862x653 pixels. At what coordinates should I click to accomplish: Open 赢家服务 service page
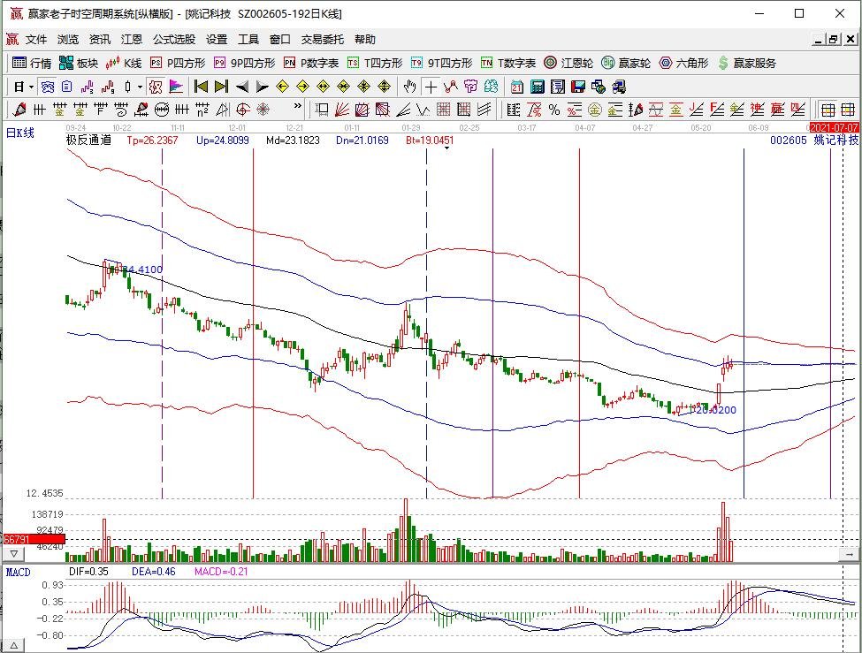[747, 64]
